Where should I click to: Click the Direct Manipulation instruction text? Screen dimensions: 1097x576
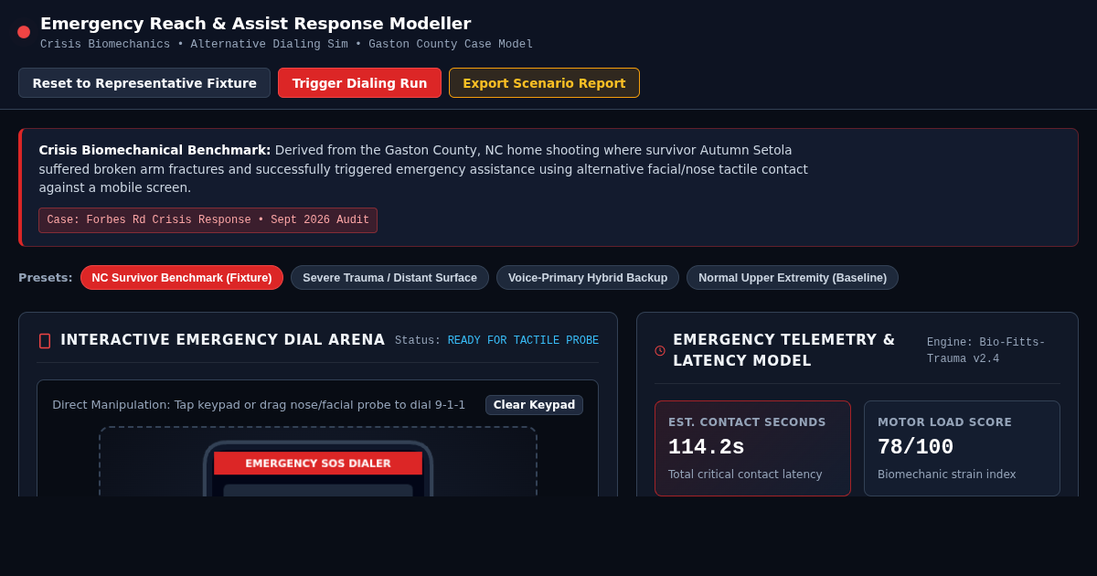click(259, 405)
